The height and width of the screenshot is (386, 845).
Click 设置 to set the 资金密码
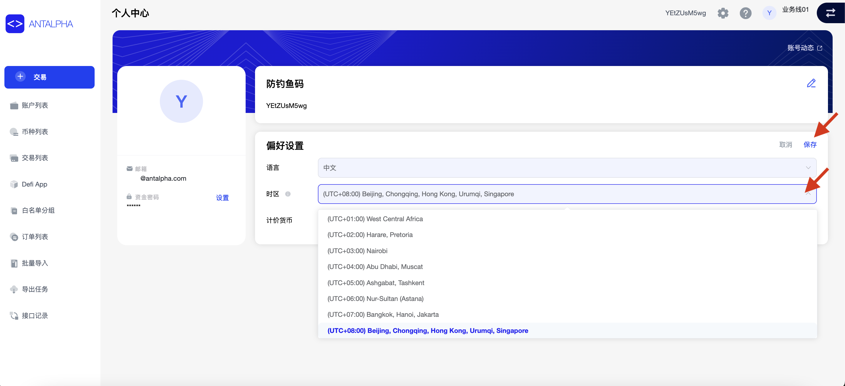tap(222, 198)
